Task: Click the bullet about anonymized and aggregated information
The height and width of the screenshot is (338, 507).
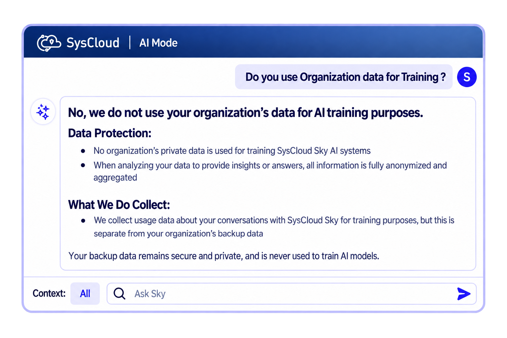Action: pos(270,171)
